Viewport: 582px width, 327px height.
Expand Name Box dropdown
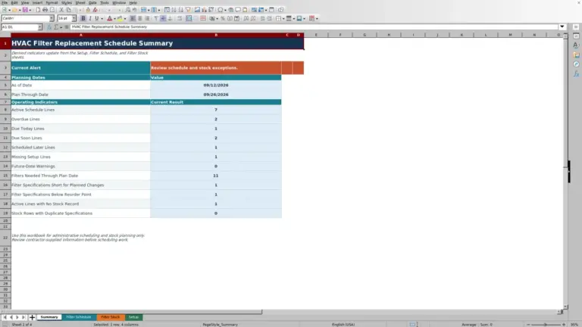click(40, 27)
